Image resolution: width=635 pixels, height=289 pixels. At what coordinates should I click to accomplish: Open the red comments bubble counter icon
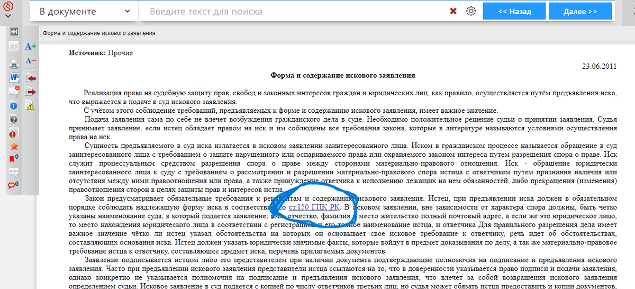[14, 185]
